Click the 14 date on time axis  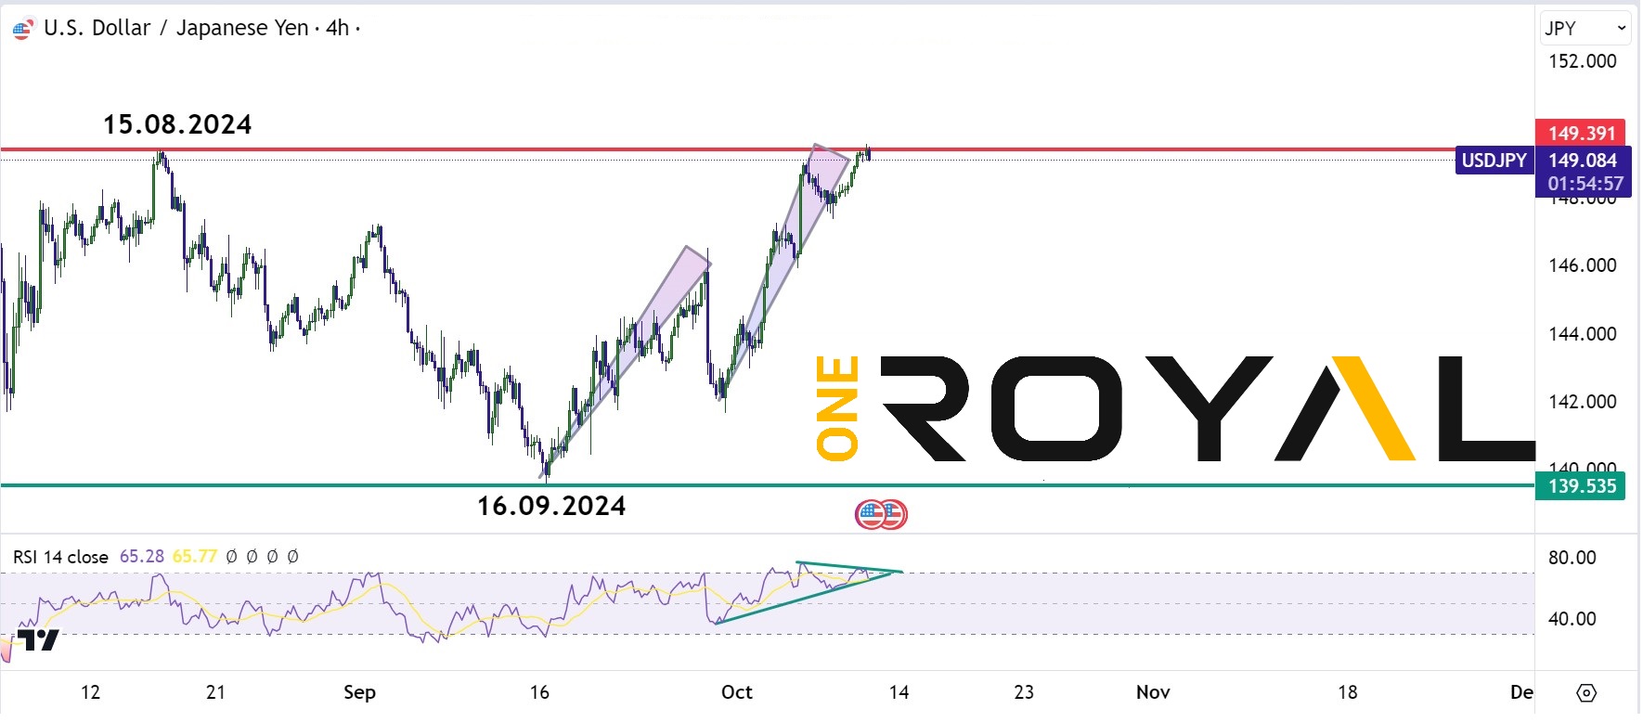pyautogui.click(x=899, y=692)
